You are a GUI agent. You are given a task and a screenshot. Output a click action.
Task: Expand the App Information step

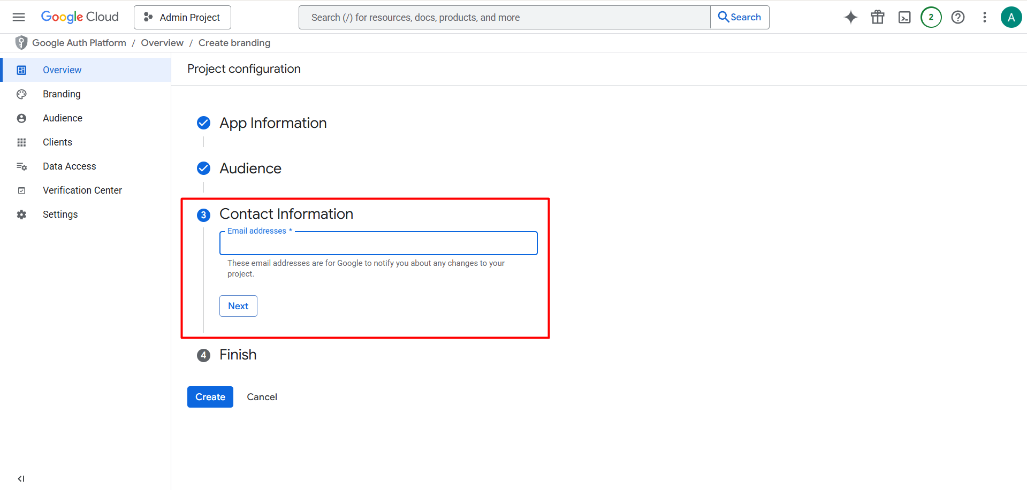(x=273, y=123)
